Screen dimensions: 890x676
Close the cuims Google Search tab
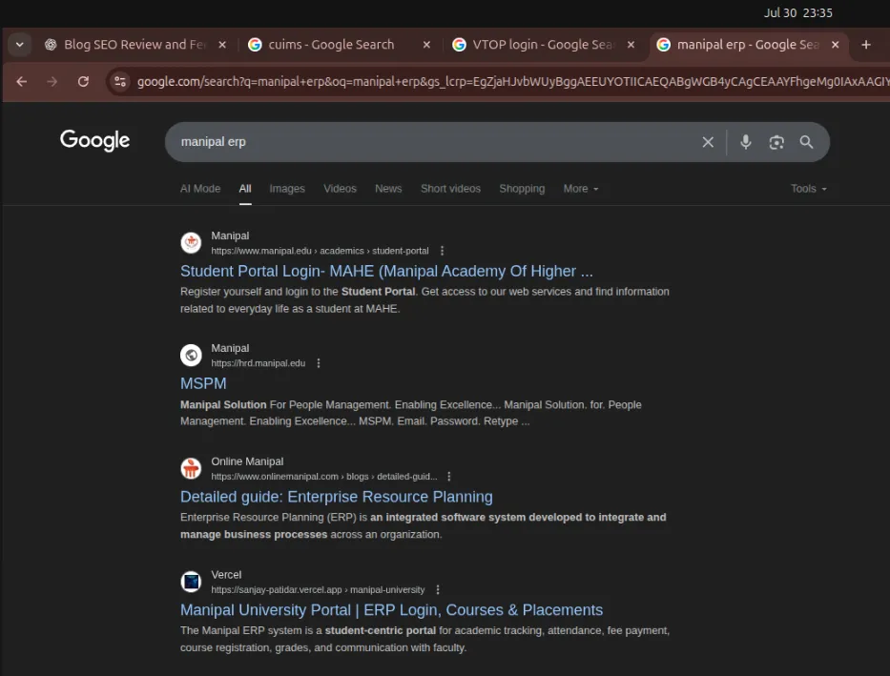(x=426, y=44)
